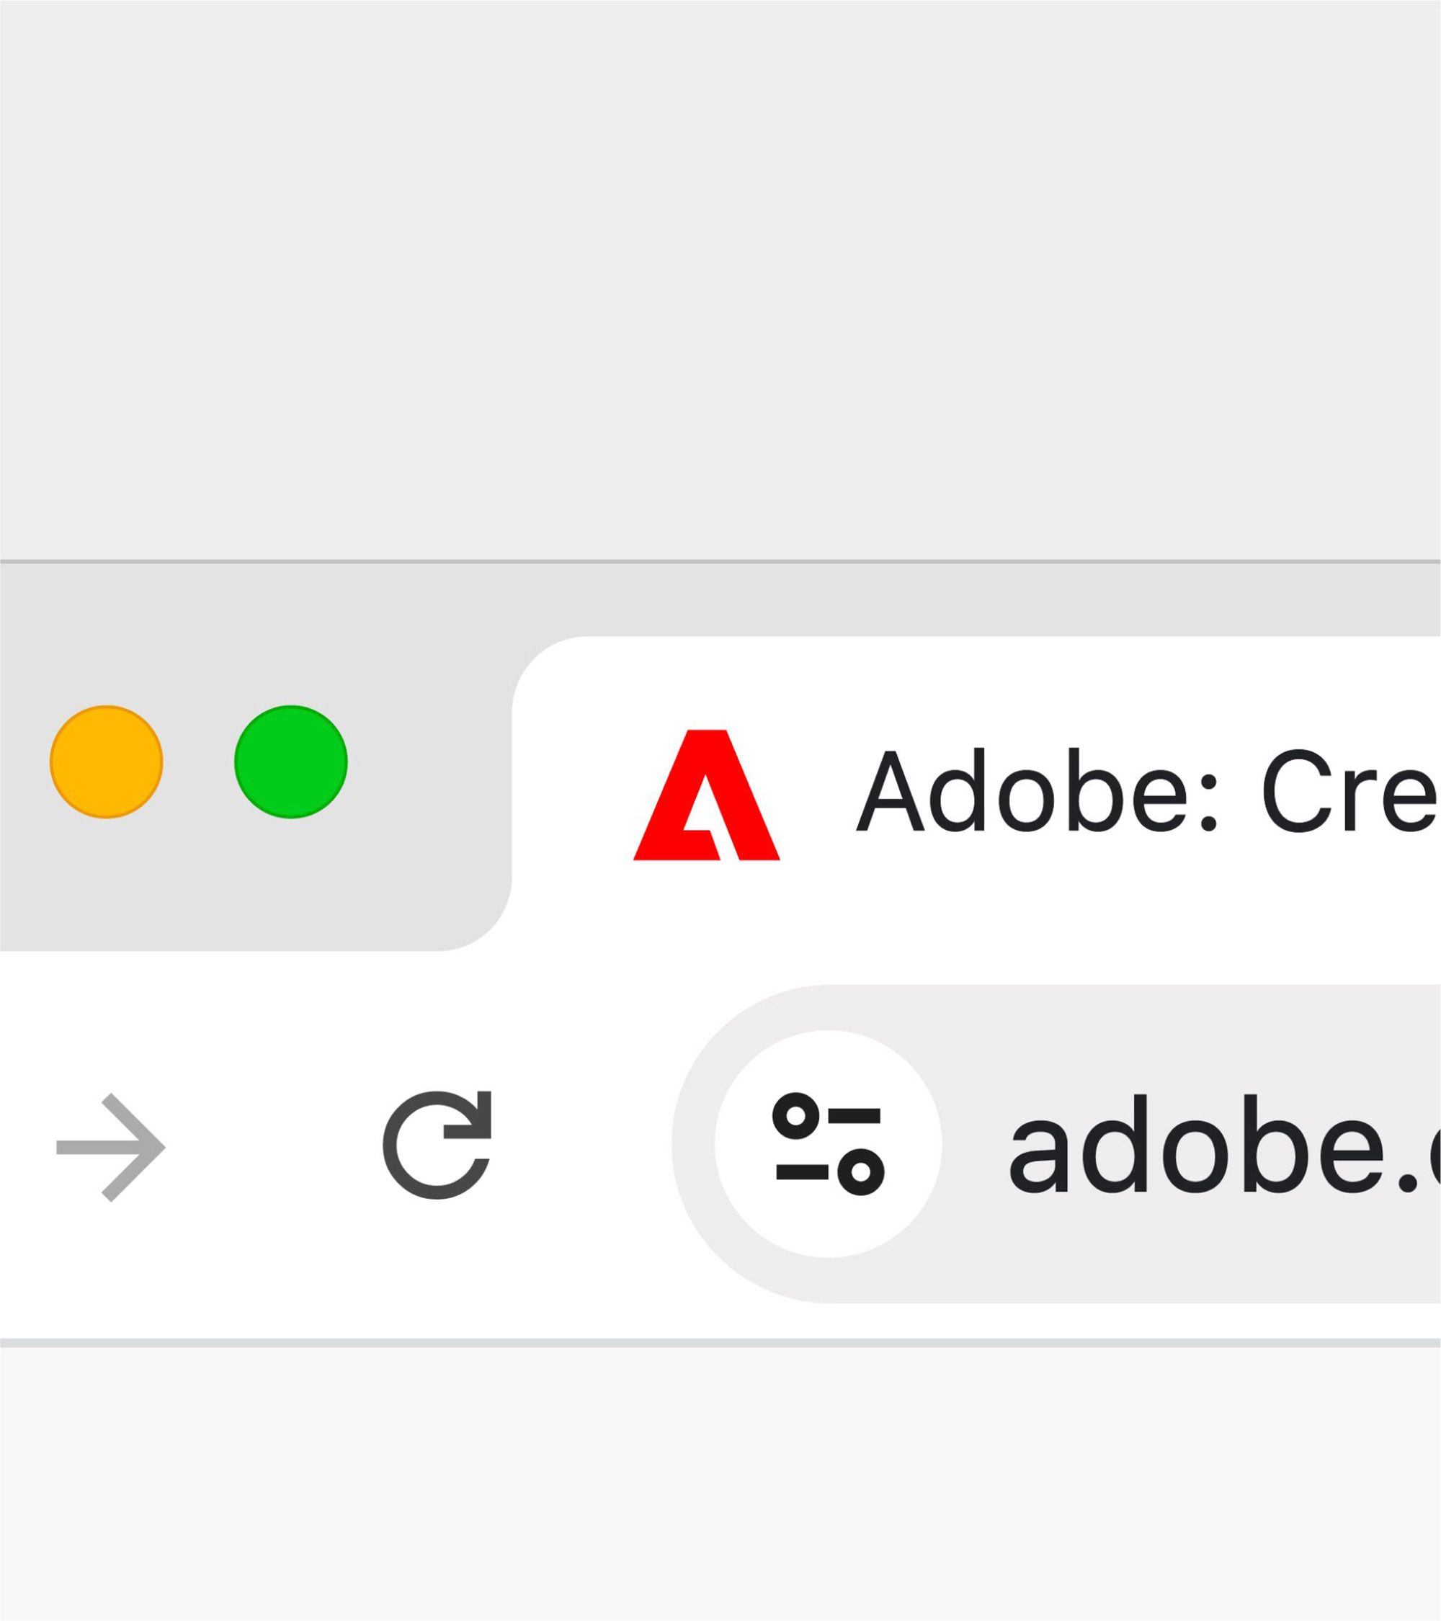Click the green traffic light button

291,762
